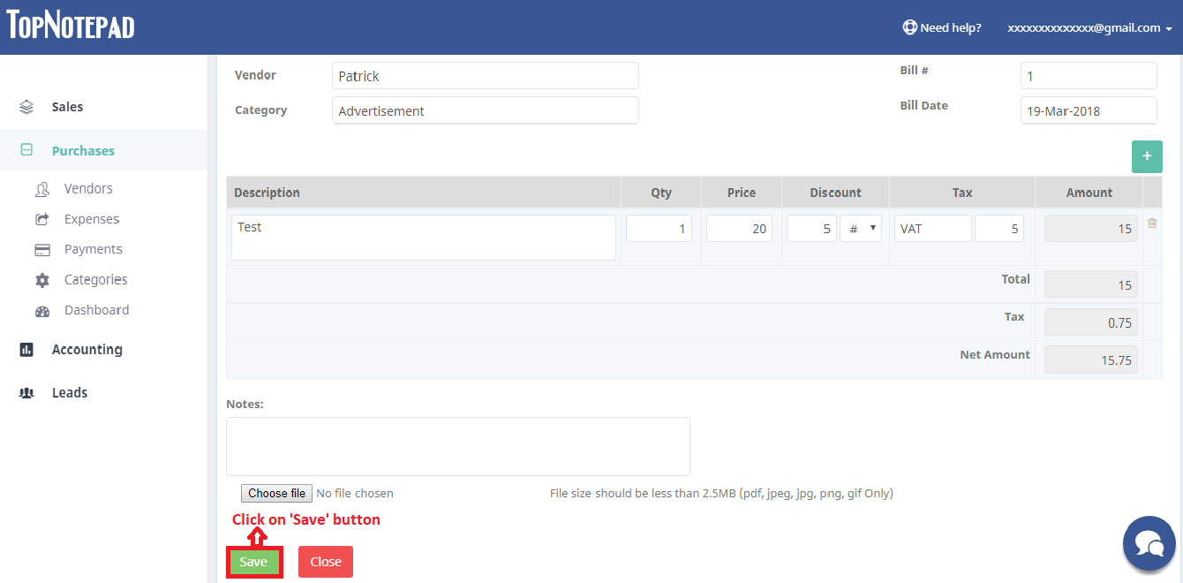Image resolution: width=1183 pixels, height=583 pixels.
Task: Go to Payments page
Action: (x=94, y=249)
